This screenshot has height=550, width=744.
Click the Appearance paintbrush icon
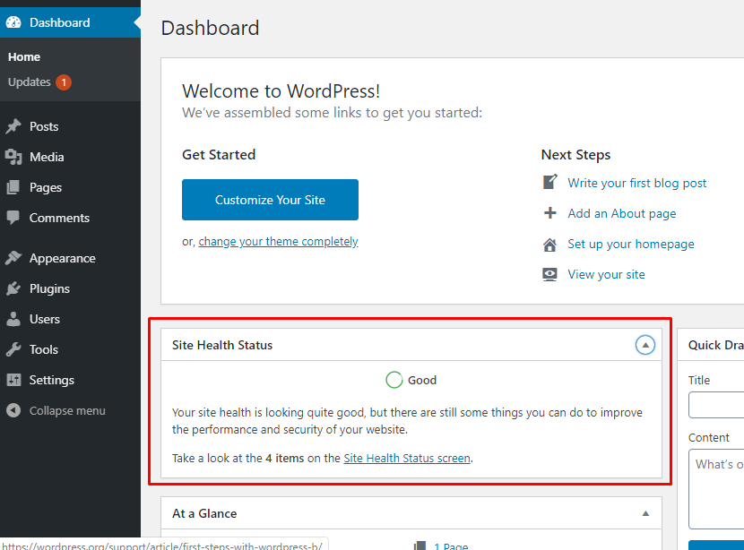pos(13,258)
